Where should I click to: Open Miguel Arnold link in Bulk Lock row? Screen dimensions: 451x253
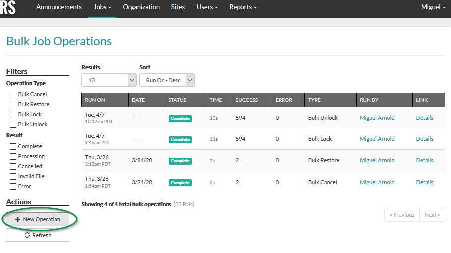377,139
